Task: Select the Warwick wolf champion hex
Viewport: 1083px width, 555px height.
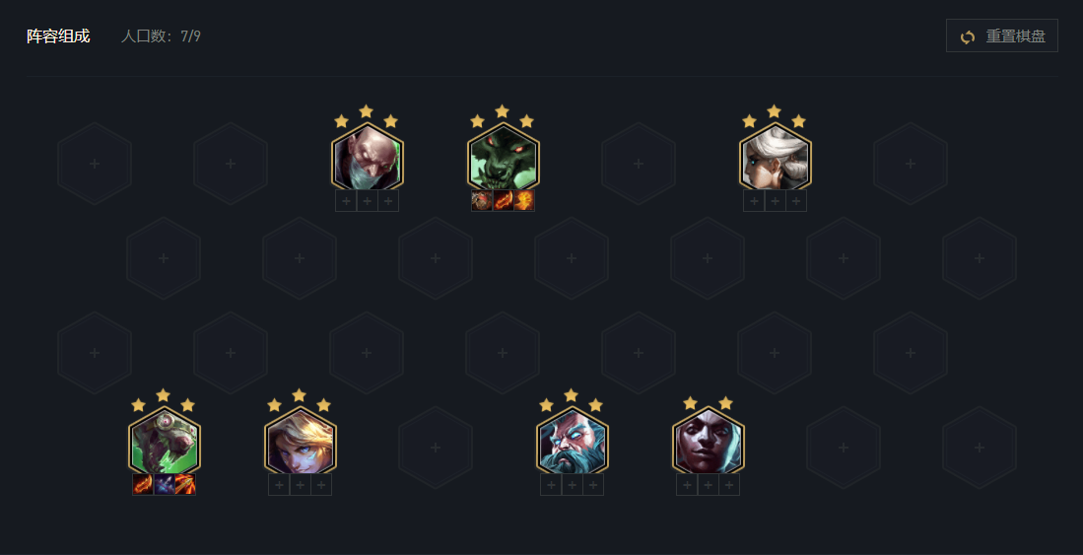Action: [x=503, y=160]
